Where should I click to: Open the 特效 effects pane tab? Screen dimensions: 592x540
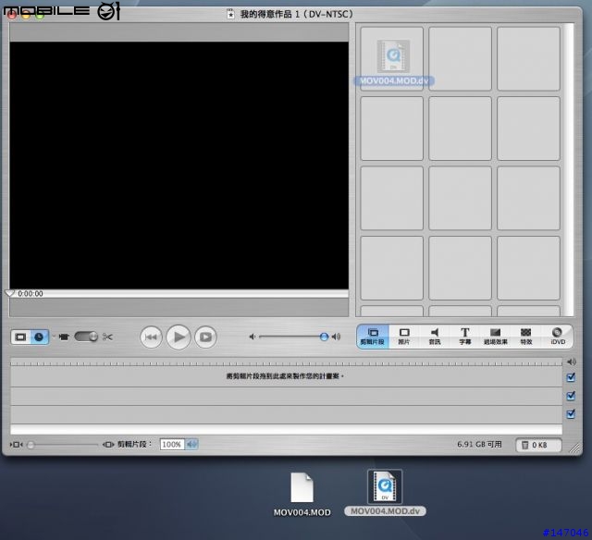click(526, 337)
